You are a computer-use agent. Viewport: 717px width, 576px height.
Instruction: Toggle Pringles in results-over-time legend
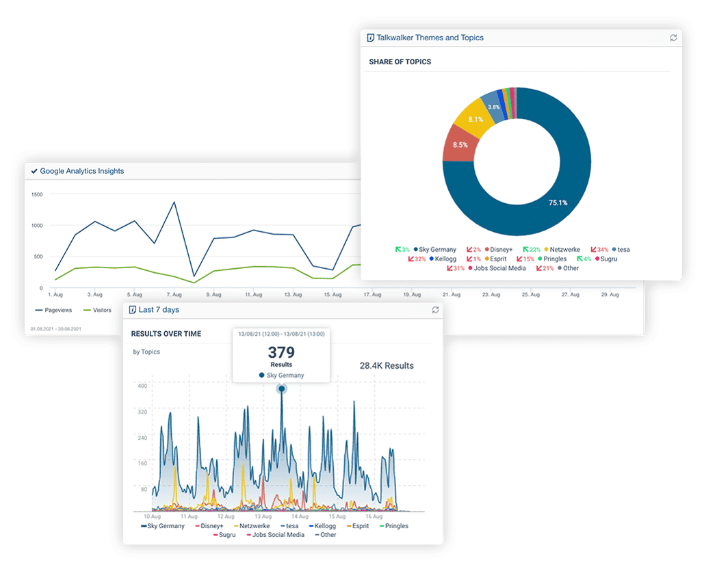[x=394, y=526]
